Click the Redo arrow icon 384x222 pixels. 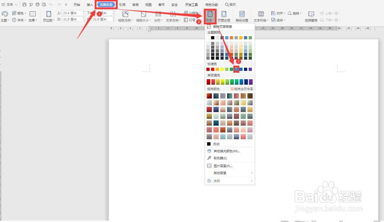tap(59, 5)
